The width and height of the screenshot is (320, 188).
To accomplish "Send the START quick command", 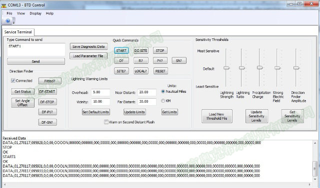I will click(x=121, y=50).
